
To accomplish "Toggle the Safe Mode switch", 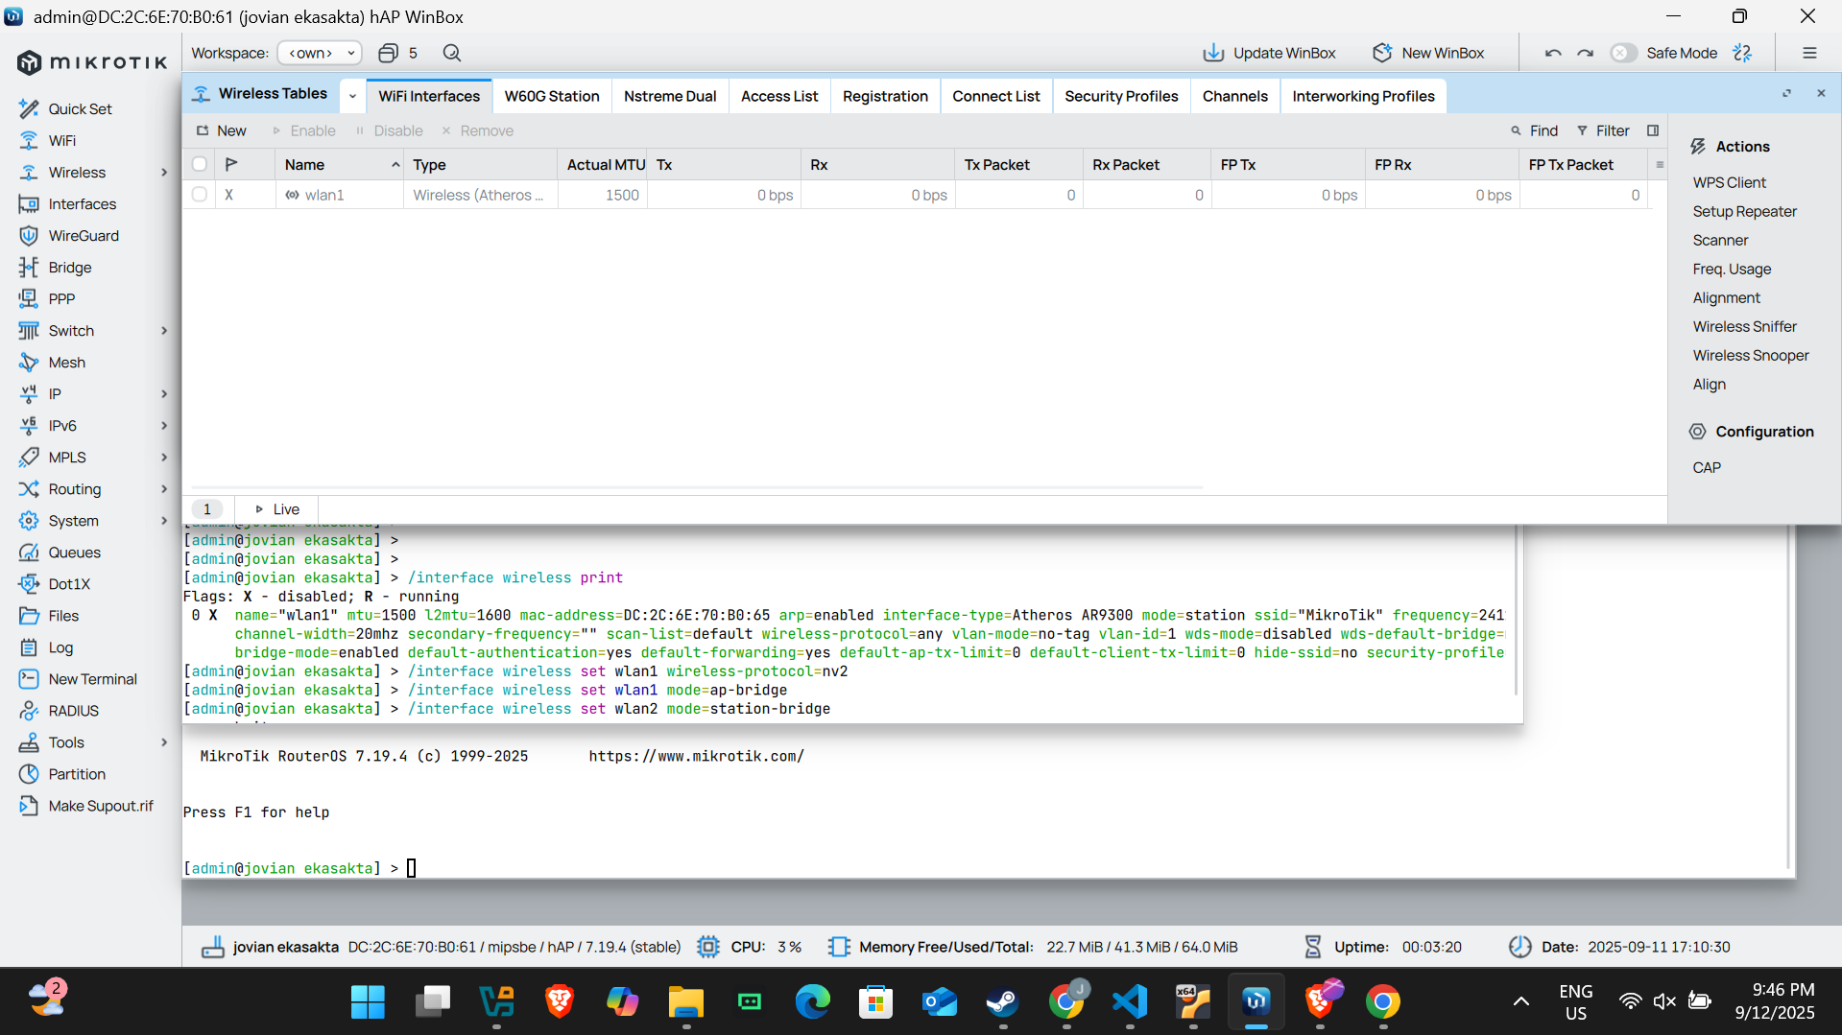I will (x=1623, y=53).
